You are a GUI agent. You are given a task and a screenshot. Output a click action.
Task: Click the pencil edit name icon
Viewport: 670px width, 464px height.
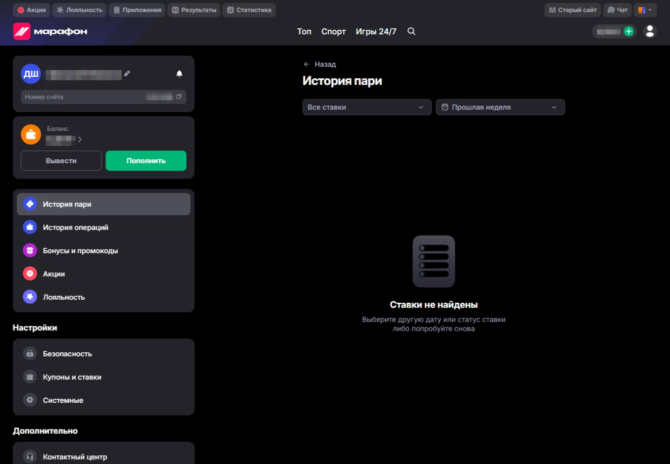point(127,74)
